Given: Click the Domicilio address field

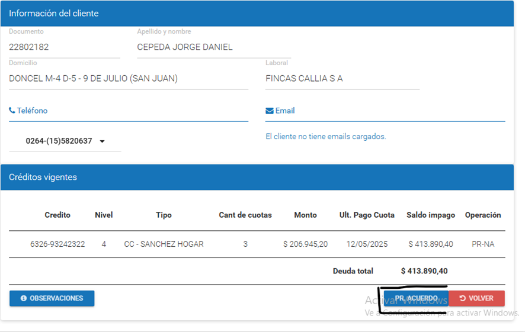Looking at the screenshot, I should click(128, 78).
